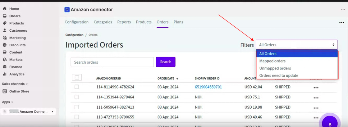Select checkbox for order 113-4727353-9790655
Screen dimensions: 348x127
click(76, 117)
